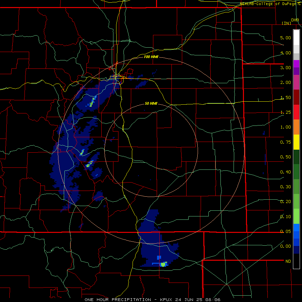
Task: Pick the orange swatch on the color scale
Action: (296, 127)
